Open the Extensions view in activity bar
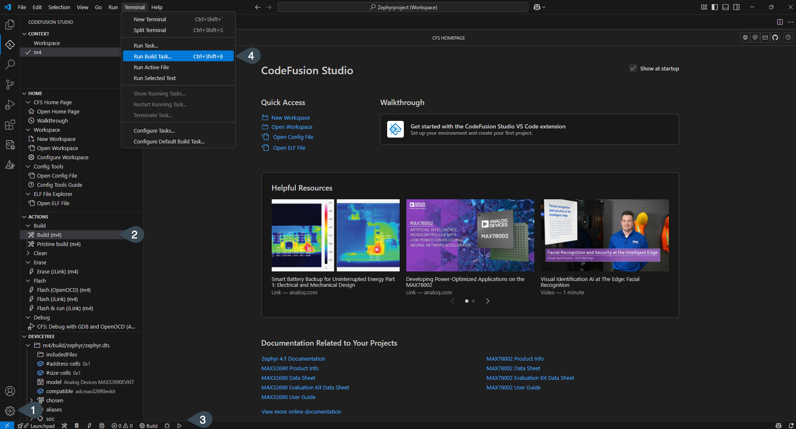Screen dimensions: 796x429 [x=10, y=125]
